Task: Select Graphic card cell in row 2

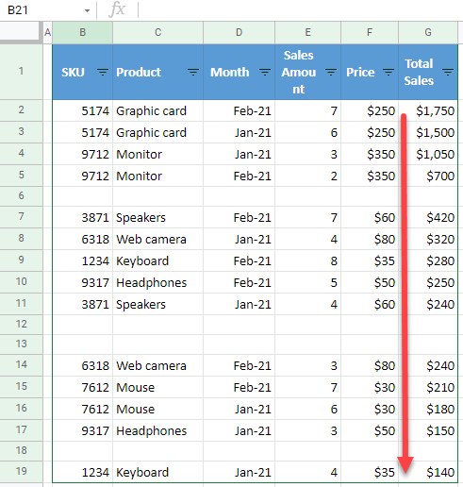Action: point(157,110)
